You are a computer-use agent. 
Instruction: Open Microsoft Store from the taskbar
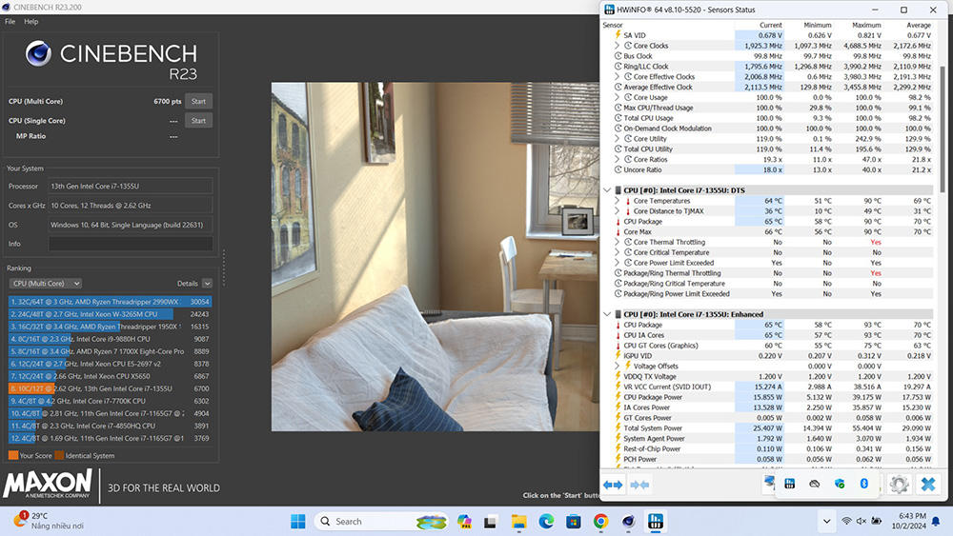[x=573, y=521]
